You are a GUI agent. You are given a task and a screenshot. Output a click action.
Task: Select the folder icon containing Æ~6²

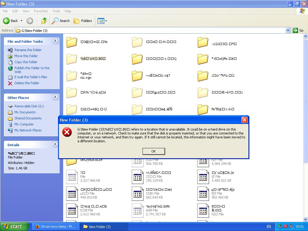point(203,93)
